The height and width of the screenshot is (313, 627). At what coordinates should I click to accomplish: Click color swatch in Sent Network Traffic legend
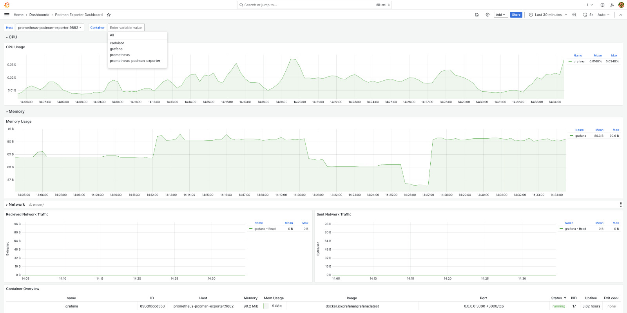(x=562, y=229)
